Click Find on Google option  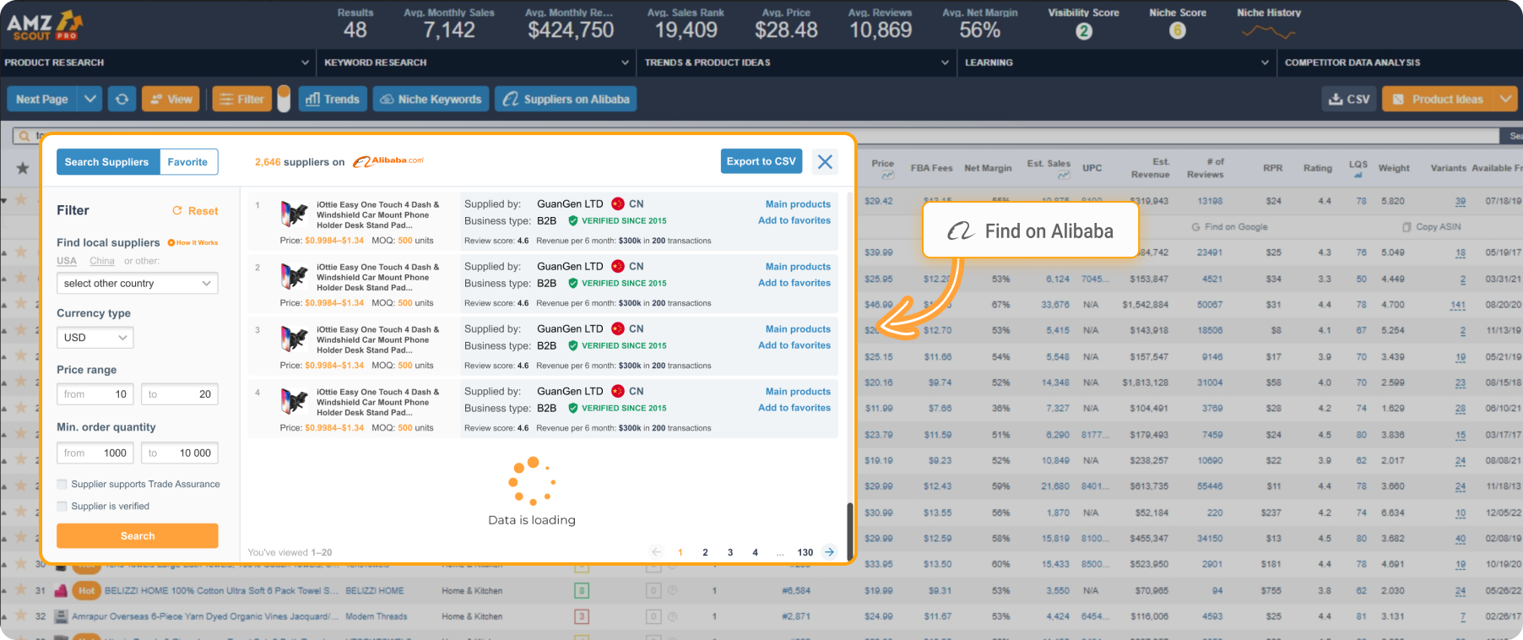point(1229,227)
